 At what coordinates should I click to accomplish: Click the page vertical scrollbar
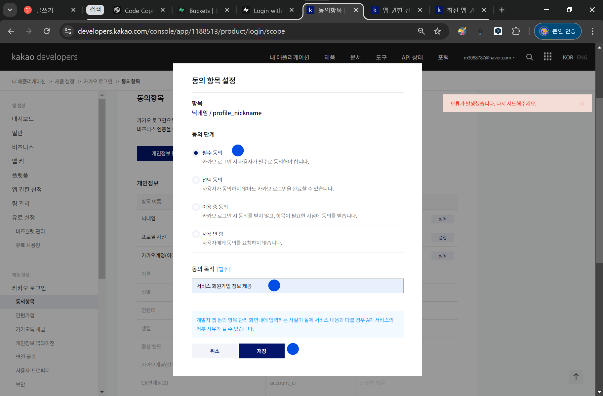(x=599, y=180)
